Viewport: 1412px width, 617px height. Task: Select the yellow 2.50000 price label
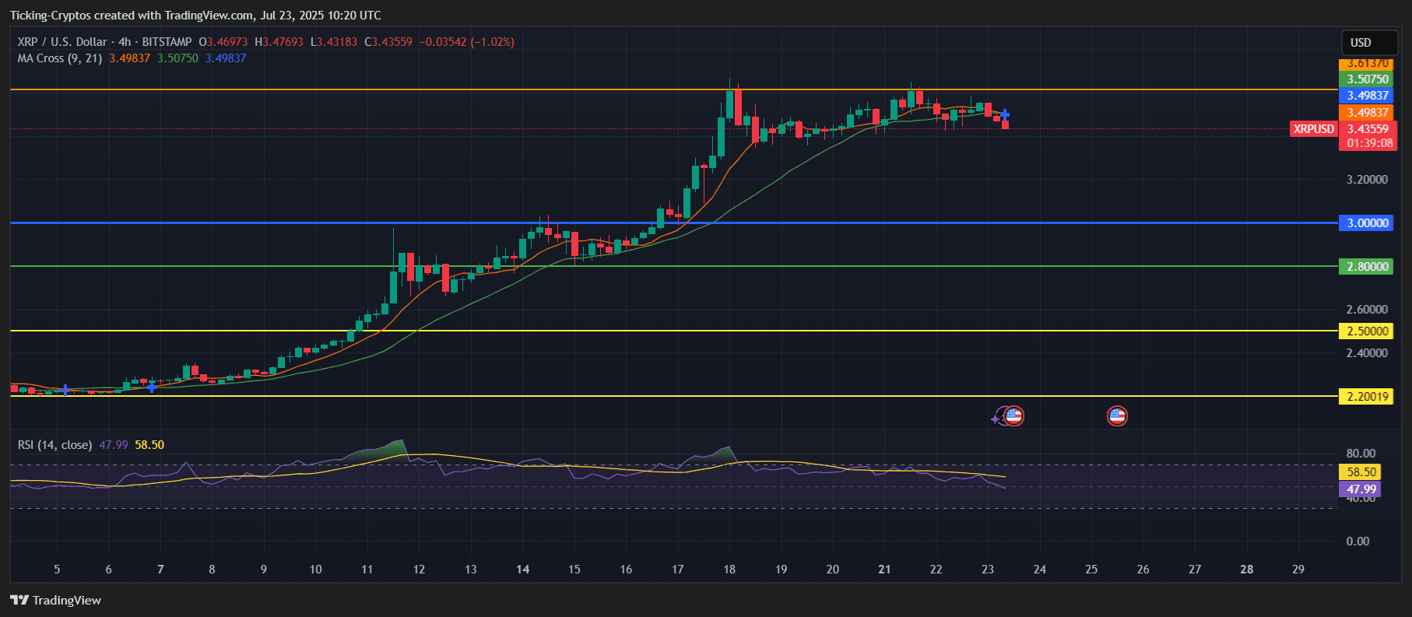tap(1368, 331)
